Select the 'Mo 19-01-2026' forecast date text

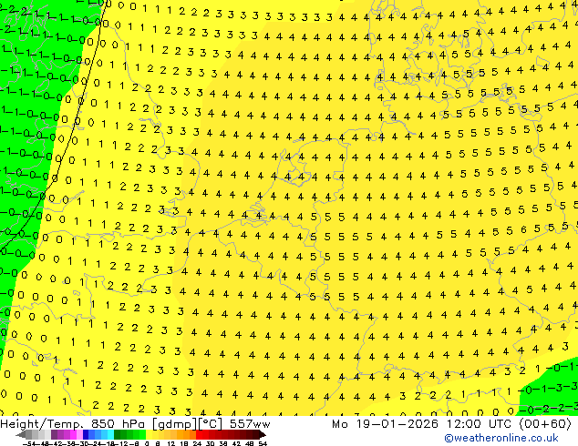[x=385, y=424]
